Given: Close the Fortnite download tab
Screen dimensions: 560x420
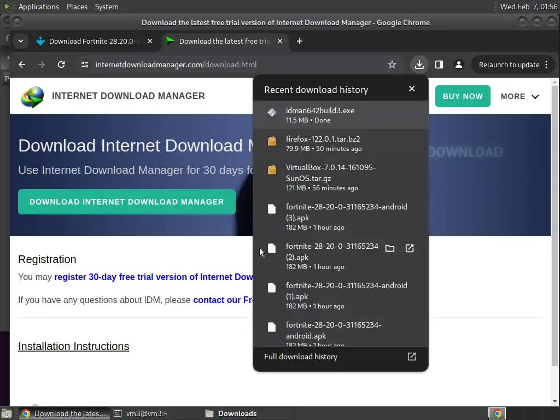Looking at the screenshot, I should click(x=150, y=42).
